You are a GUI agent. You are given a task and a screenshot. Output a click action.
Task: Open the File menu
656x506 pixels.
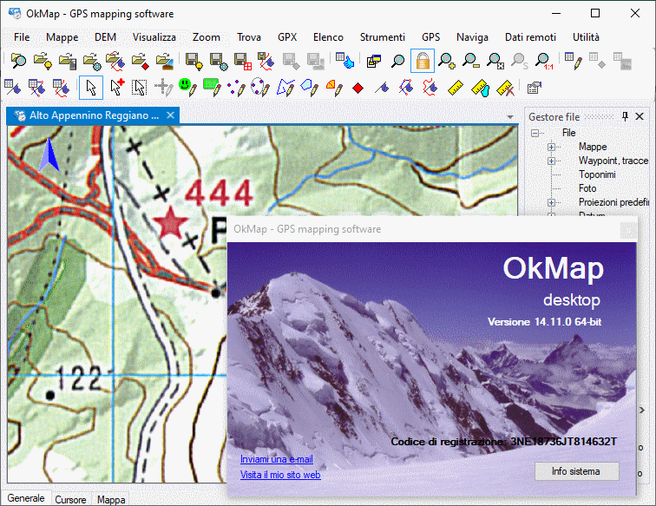22,37
